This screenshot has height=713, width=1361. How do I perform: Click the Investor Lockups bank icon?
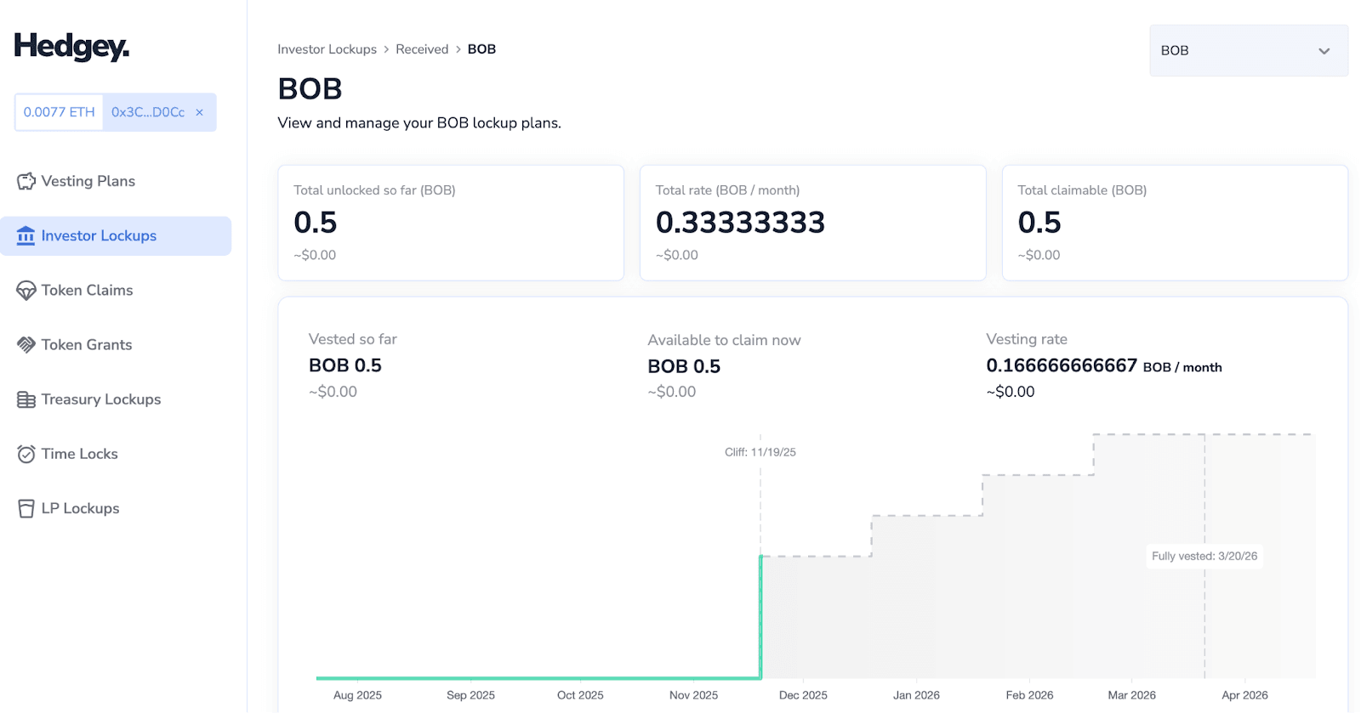[26, 235]
